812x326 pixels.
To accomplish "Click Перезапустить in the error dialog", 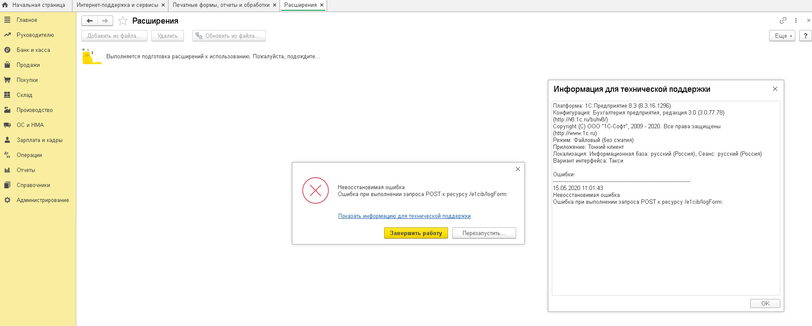I will point(484,233).
